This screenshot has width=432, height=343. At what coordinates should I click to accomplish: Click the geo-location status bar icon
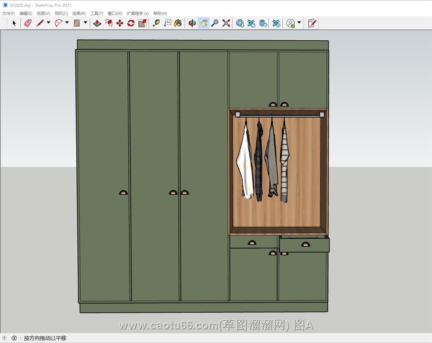(x=4, y=338)
